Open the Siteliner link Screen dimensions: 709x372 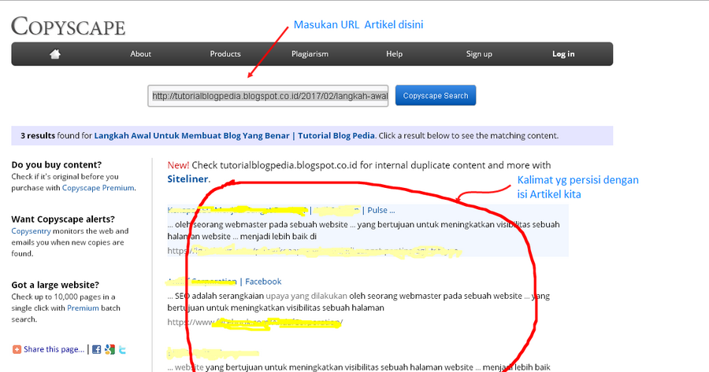pyautogui.click(x=187, y=179)
